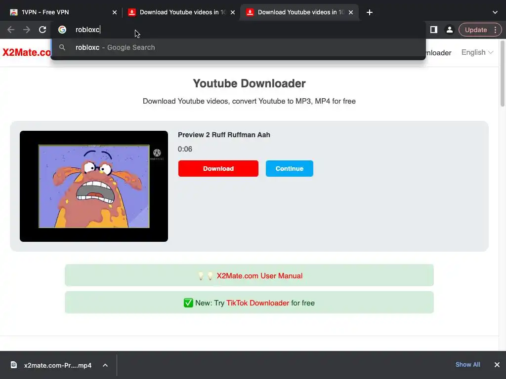The width and height of the screenshot is (506, 379).
Task: Open the profile avatar menu
Action: (449, 30)
